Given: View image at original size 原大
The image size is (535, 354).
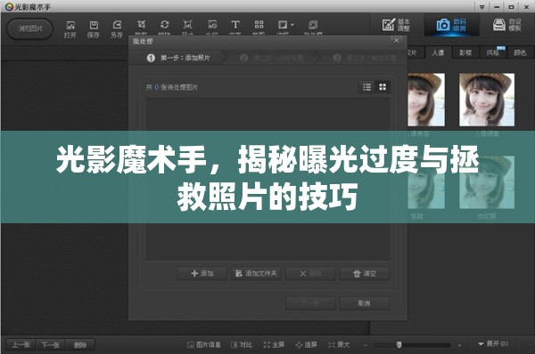Looking at the screenshot, I should 339,345.
